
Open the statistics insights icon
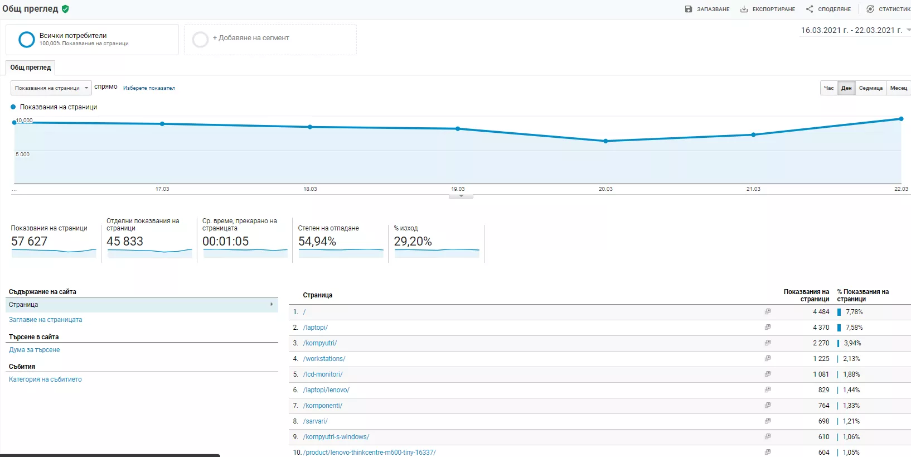tap(870, 9)
